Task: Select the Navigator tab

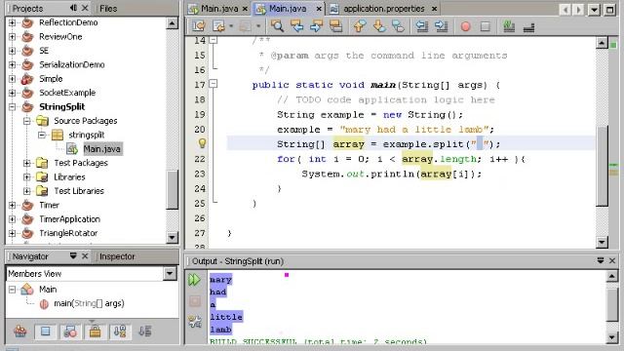Action: 30,256
